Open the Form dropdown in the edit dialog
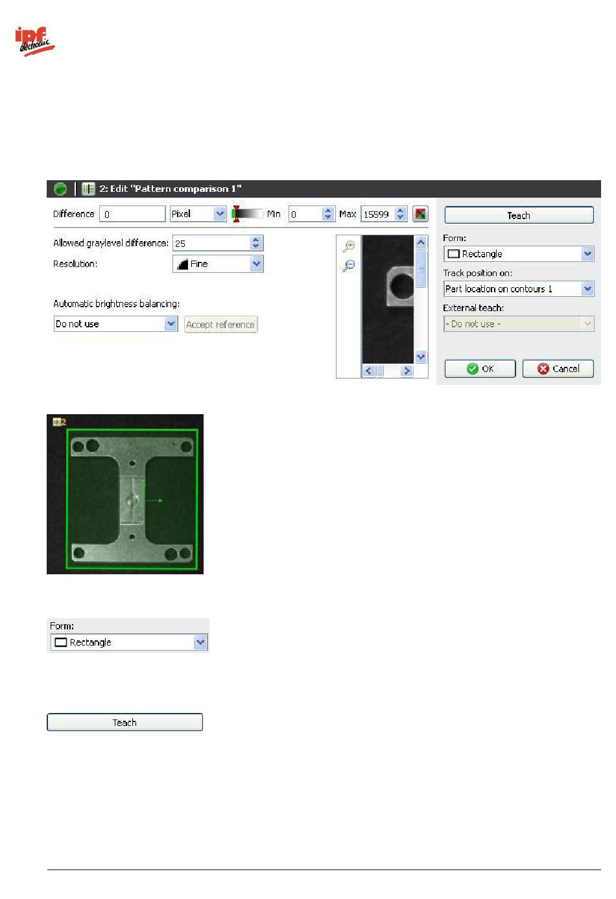The width and height of the screenshot is (616, 899). (x=519, y=253)
